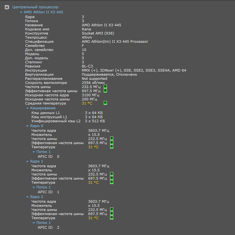The height and width of the screenshot is (235, 235).
Task: Select Виртуализация value Поддерживается, Отключено
Action: (109, 74)
